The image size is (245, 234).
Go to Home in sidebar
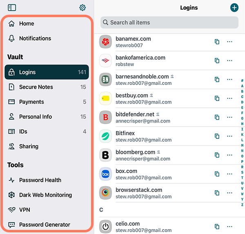click(x=47, y=24)
